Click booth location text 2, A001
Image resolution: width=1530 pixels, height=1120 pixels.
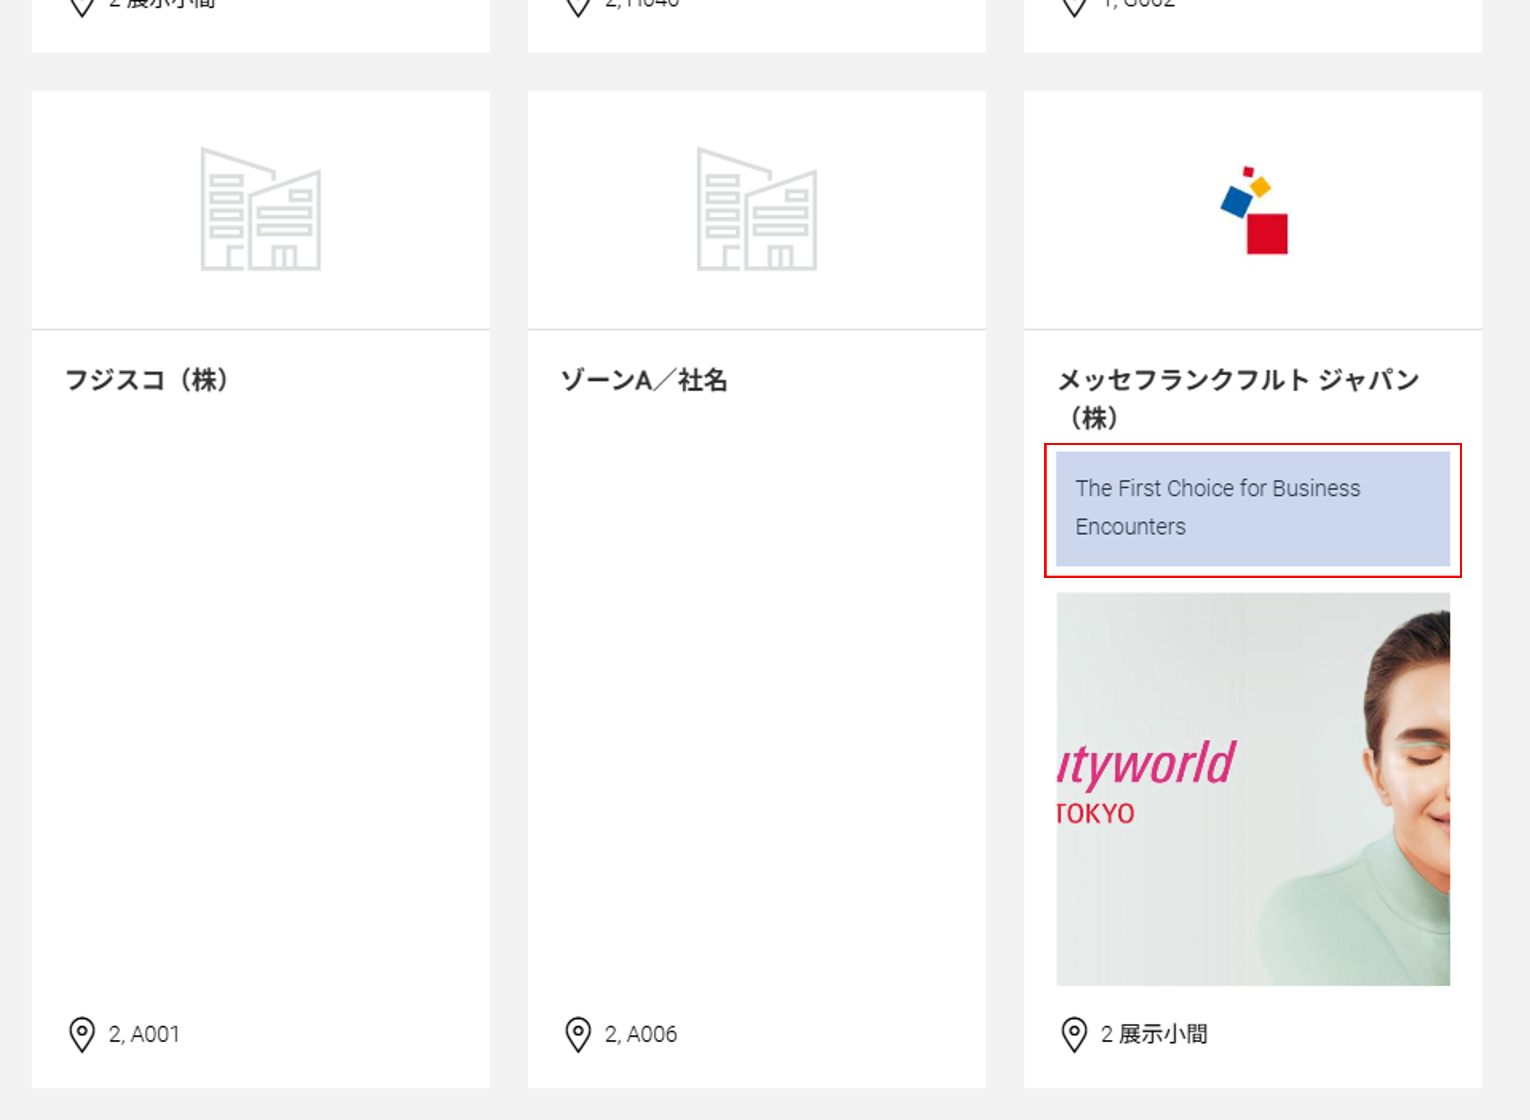(144, 1035)
